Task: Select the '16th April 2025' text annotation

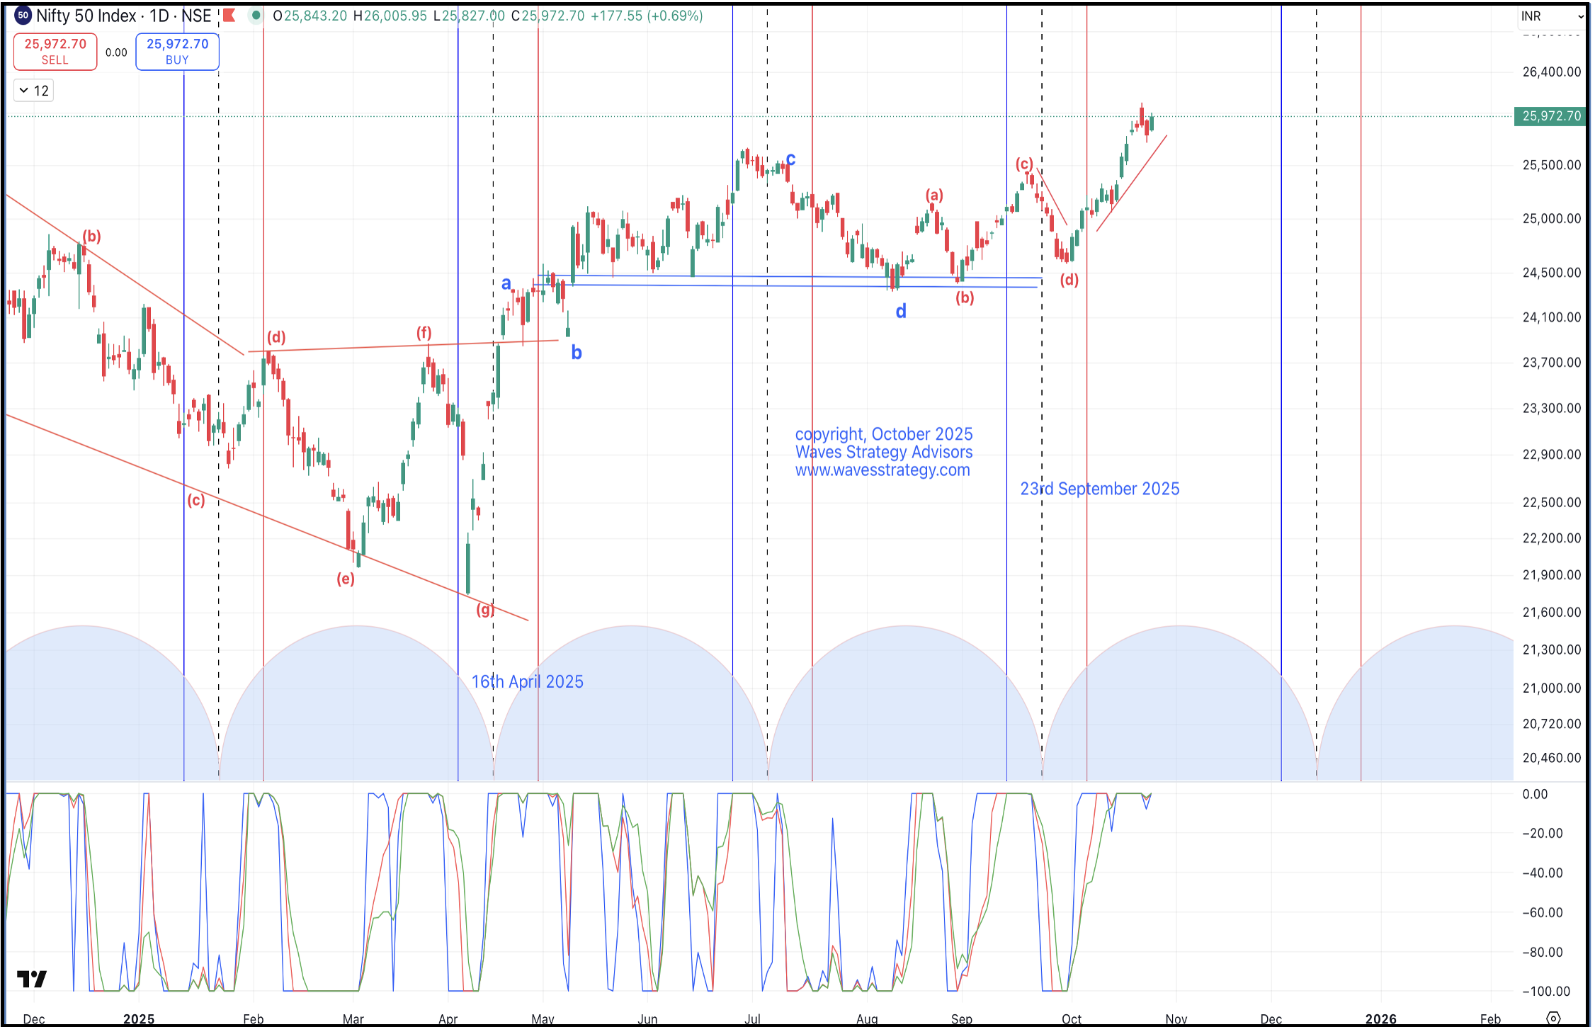Action: [x=528, y=681]
